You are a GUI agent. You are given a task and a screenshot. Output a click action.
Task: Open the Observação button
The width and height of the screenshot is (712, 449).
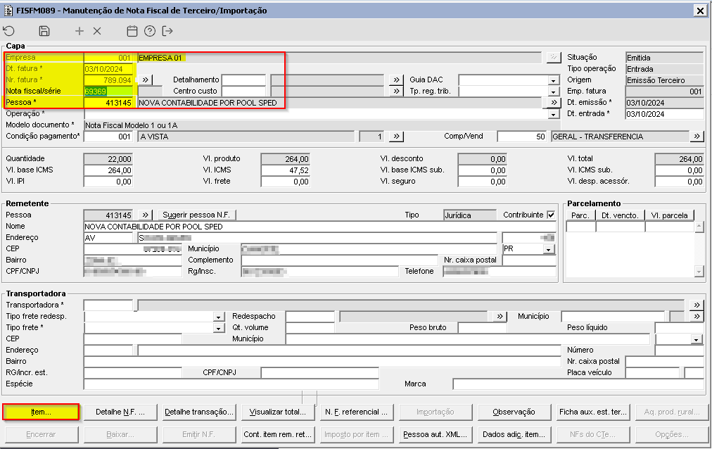[513, 412]
